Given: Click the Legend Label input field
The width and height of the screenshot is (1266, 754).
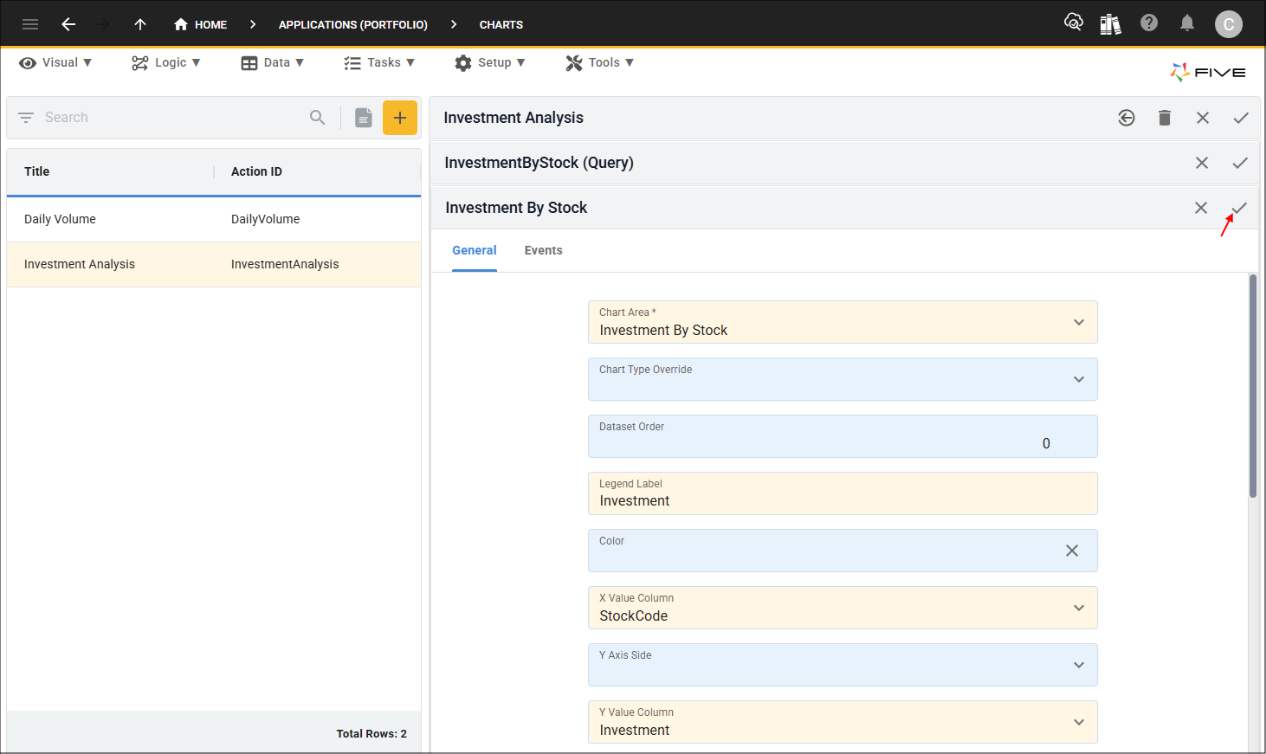Looking at the screenshot, I should [842, 500].
